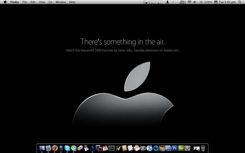Viewport: 245px width, 153px height.
Task: Open Skype from the Dock
Action: tap(67, 148)
